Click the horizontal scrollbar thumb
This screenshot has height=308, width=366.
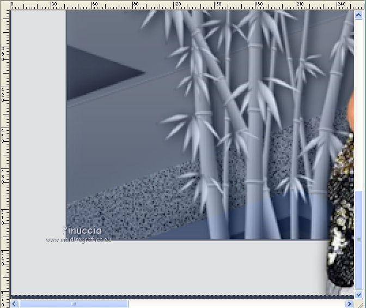(x=74, y=304)
